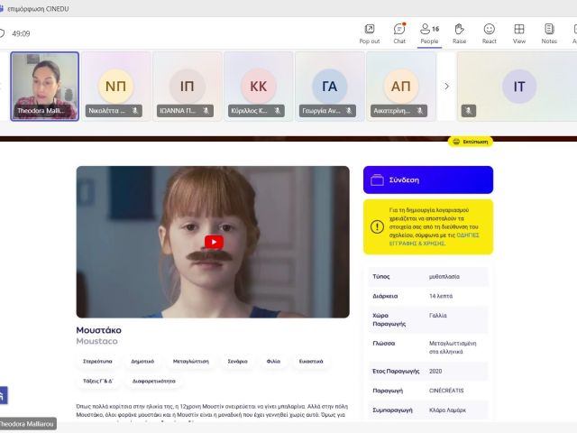The height and width of the screenshot is (433, 577).
Task: Click the muted mic icon on Γεωργία's tile
Action: (349, 110)
